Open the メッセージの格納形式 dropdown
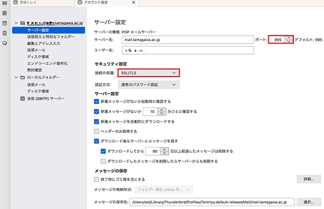The image size is (324, 209). coord(164,189)
